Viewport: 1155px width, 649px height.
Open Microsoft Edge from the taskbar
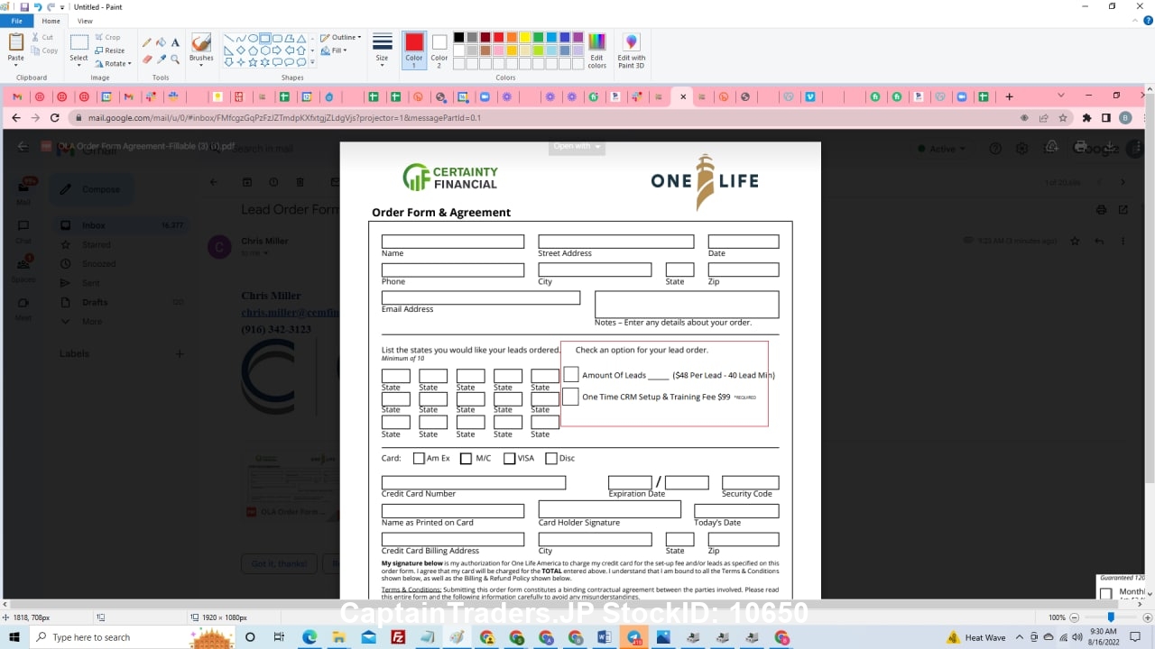coord(310,637)
